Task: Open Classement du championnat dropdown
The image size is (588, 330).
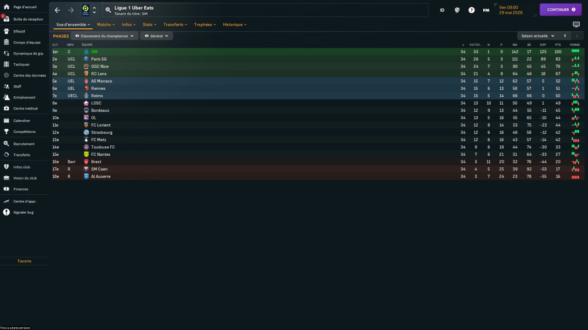Action: click(x=105, y=36)
